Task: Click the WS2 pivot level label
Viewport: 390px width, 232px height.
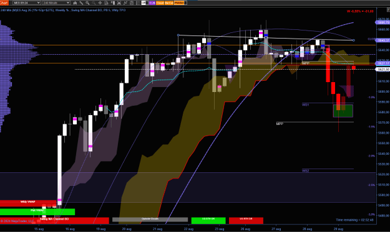Action: (x=305, y=170)
